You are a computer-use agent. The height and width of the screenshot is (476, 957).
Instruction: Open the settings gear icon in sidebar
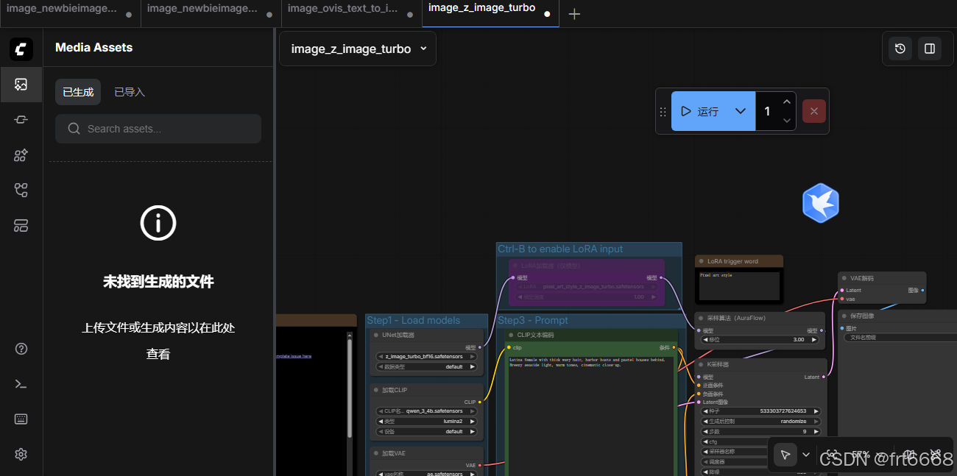pos(21,455)
